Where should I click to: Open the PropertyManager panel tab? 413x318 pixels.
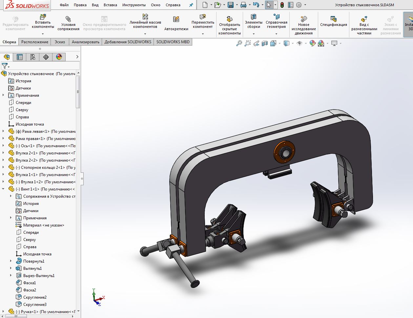coord(20,57)
